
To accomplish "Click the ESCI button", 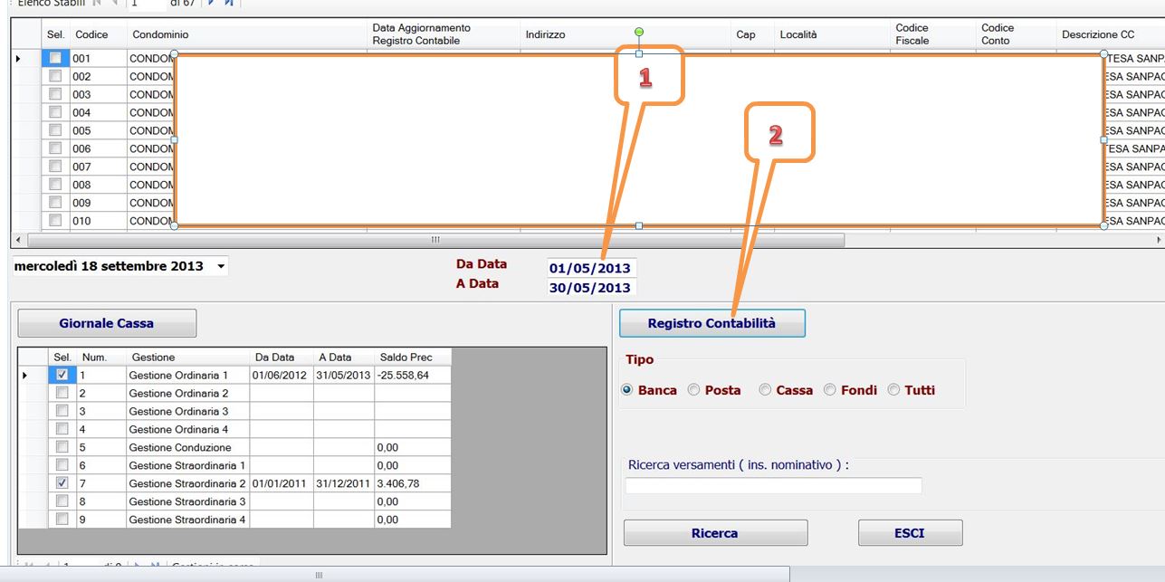I will coord(910,533).
